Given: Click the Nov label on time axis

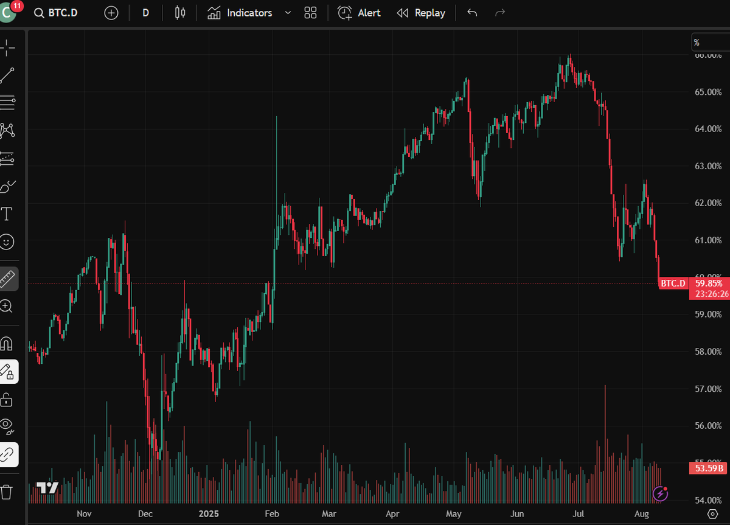Looking at the screenshot, I should click(85, 514).
